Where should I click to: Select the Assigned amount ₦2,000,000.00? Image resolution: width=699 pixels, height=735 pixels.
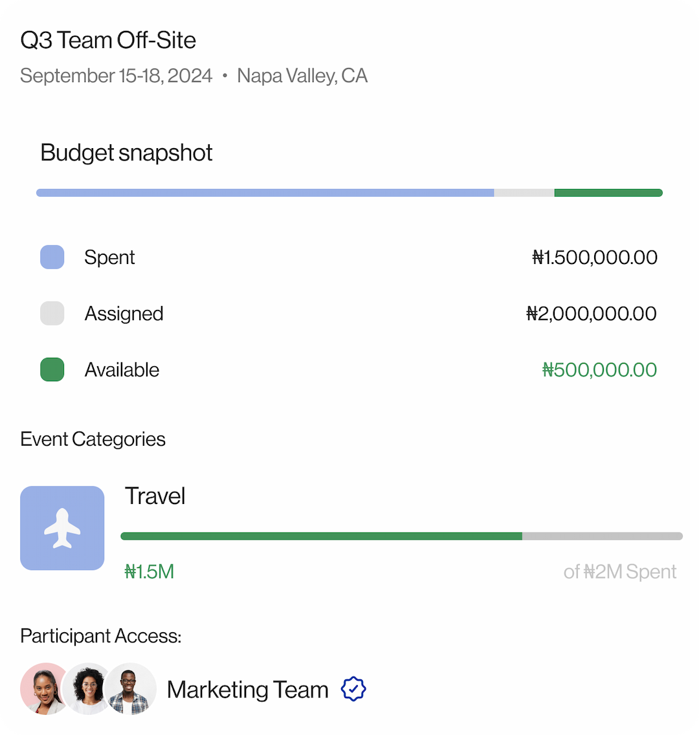point(591,314)
